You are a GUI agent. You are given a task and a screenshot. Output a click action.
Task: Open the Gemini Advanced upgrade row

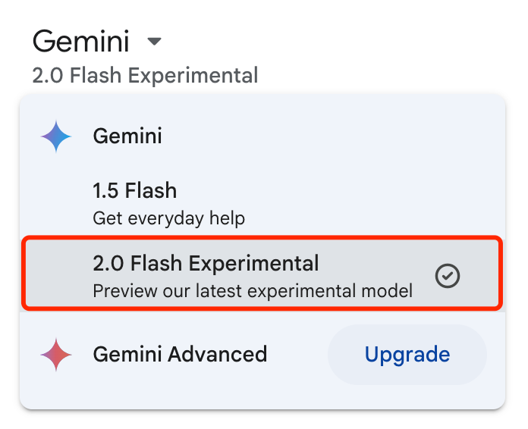pos(262,354)
